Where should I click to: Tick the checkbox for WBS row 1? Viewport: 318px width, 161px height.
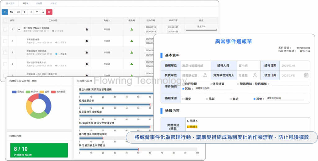coord(5,29)
